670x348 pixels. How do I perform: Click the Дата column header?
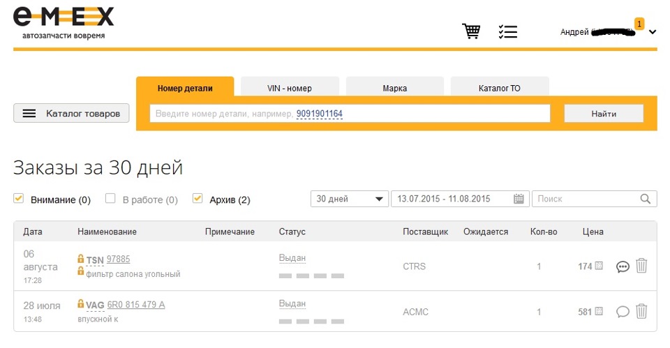point(33,232)
